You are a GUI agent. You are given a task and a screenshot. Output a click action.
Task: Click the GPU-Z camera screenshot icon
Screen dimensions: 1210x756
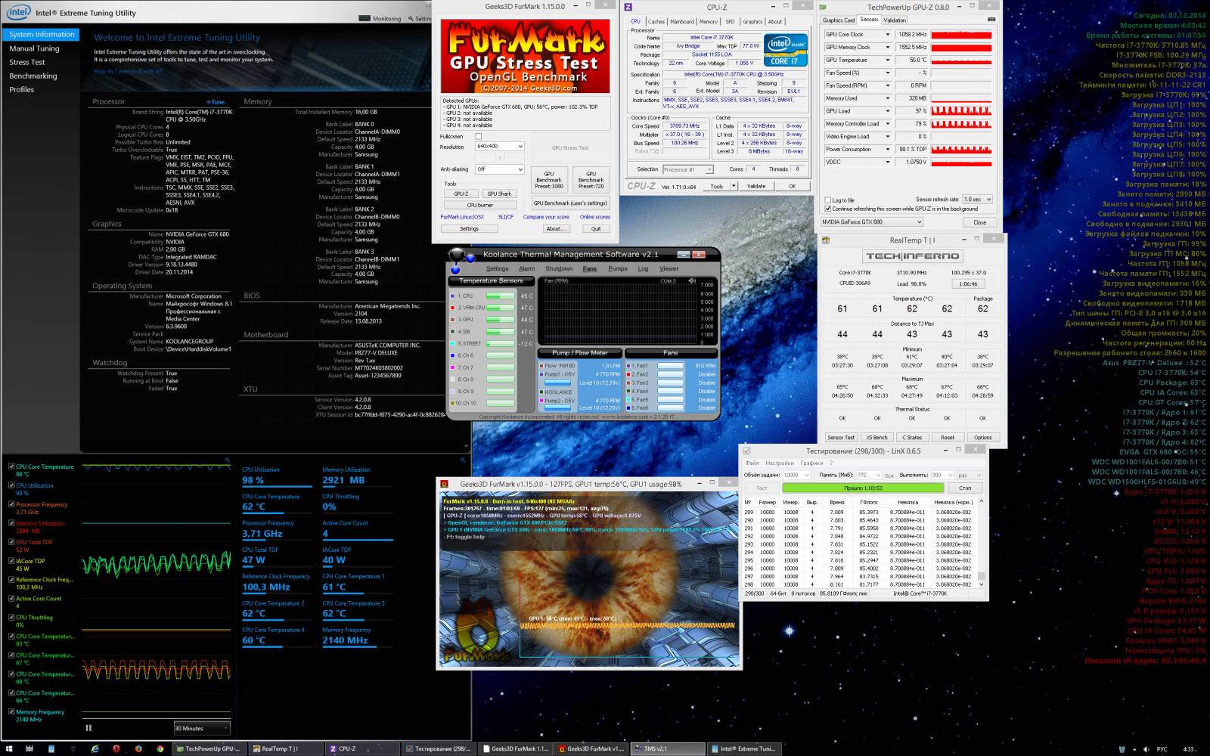pos(992,20)
